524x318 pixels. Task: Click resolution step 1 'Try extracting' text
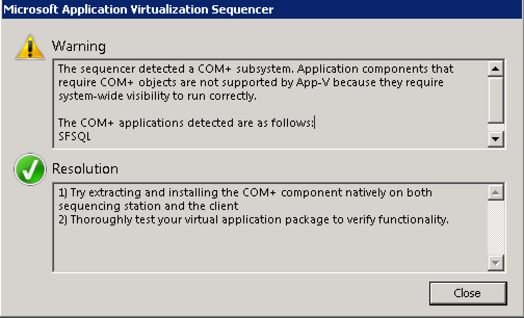[244, 193]
